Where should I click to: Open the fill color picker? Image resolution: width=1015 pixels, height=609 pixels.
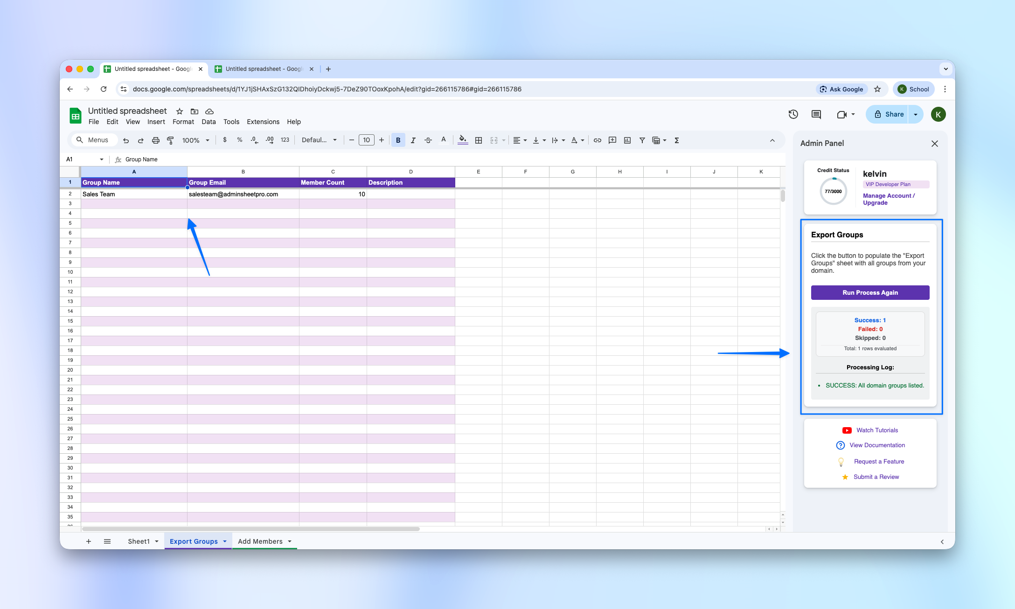click(x=462, y=140)
